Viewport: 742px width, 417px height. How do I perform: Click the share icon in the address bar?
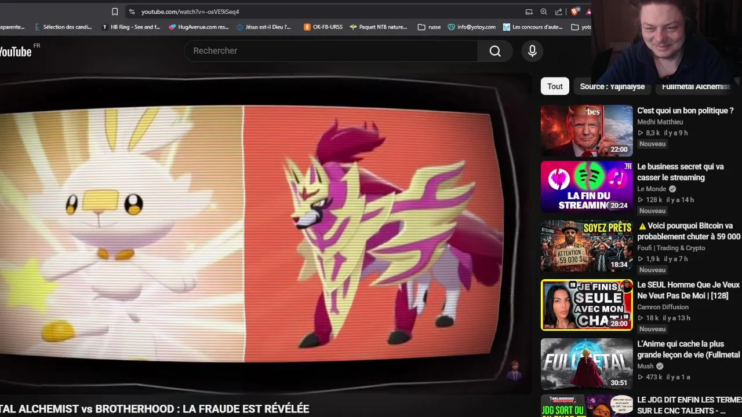point(559,12)
